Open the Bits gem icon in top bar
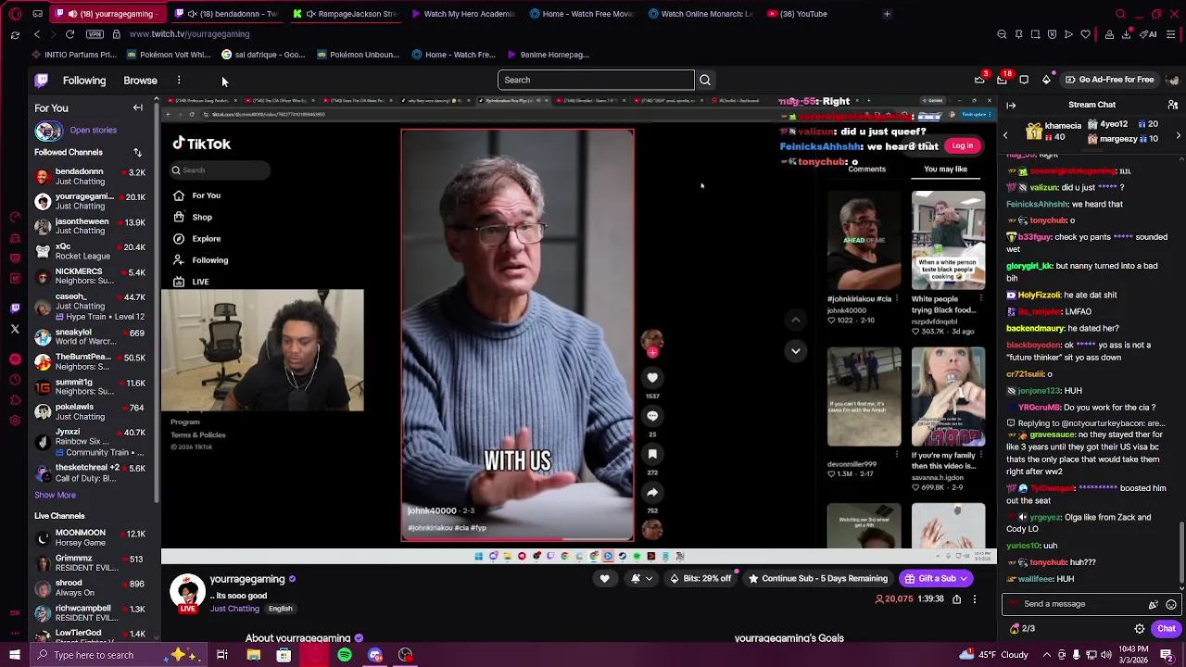Screen dimensions: 1186x667 (x=1046, y=80)
